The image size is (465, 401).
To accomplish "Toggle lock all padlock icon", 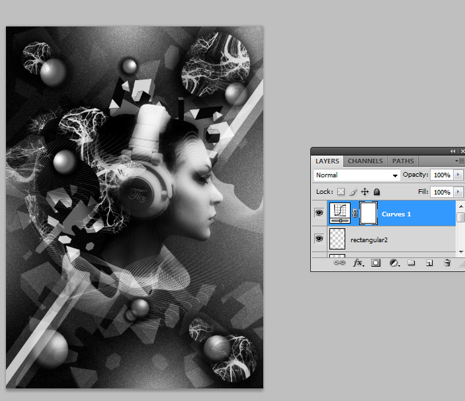I will click(x=376, y=192).
